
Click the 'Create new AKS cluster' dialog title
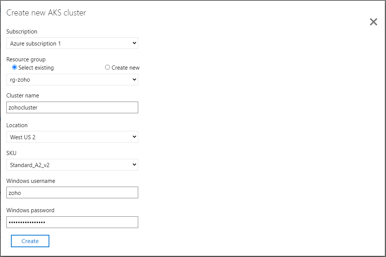point(46,12)
